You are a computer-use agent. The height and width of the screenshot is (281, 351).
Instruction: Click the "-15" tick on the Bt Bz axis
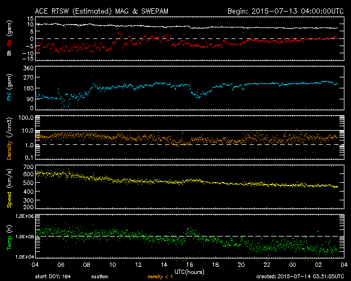click(x=28, y=59)
